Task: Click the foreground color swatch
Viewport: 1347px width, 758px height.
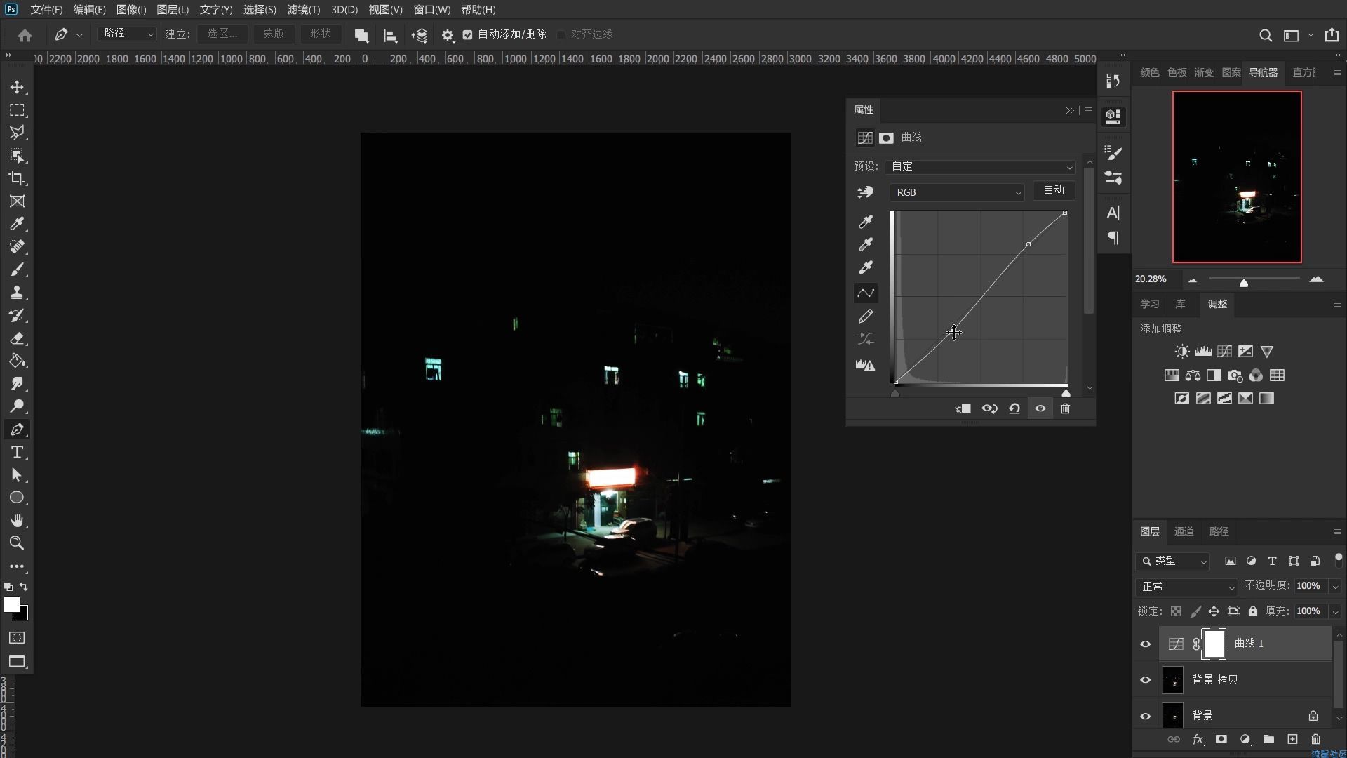Action: [12, 605]
